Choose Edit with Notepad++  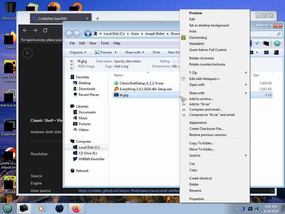[205, 79]
